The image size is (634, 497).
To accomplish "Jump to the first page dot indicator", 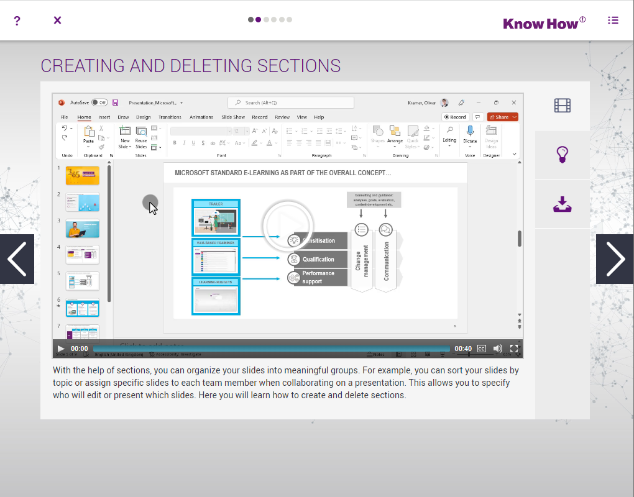I will tap(250, 20).
